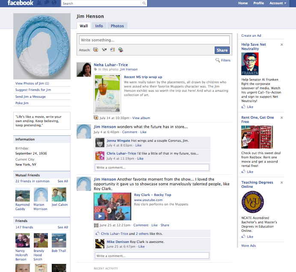Screen dimensions: 296x272
Task: Click the Facebook logo
Action: [21, 3]
